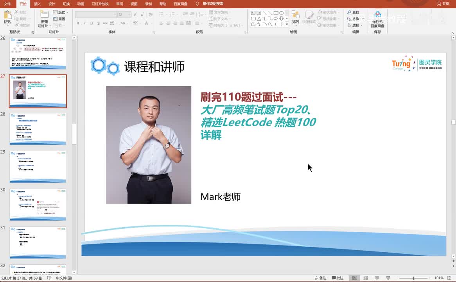Toggle Italic formatting
Screen dimensions: 456x282
84,23
